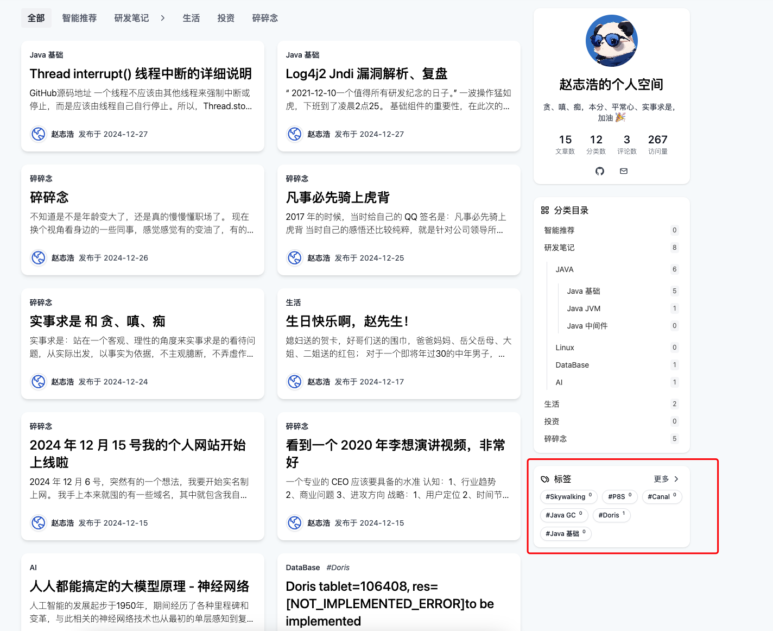This screenshot has height=631, width=773.
Task: Click author avatar on Thread interrupt() post
Action: tap(39, 134)
